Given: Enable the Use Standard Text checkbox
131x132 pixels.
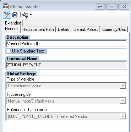Looking at the screenshot, I should click(8, 51).
